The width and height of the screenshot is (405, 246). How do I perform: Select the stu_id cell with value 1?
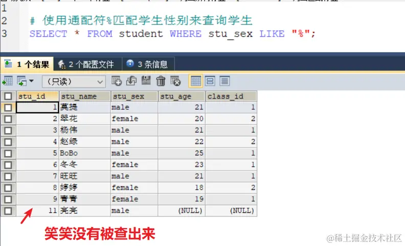pyautogui.click(x=38, y=107)
